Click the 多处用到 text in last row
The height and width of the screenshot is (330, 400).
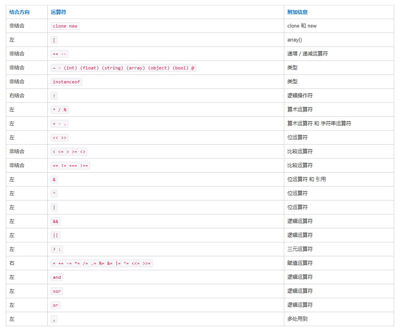pos(297,319)
